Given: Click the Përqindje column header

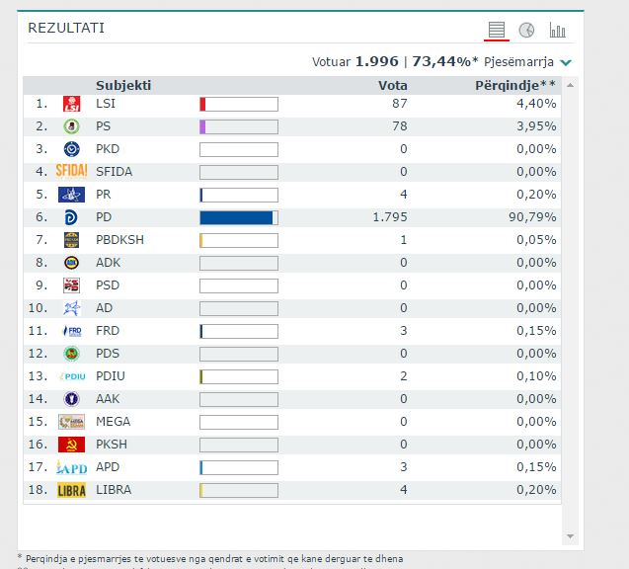Looking at the screenshot, I should (515, 86).
